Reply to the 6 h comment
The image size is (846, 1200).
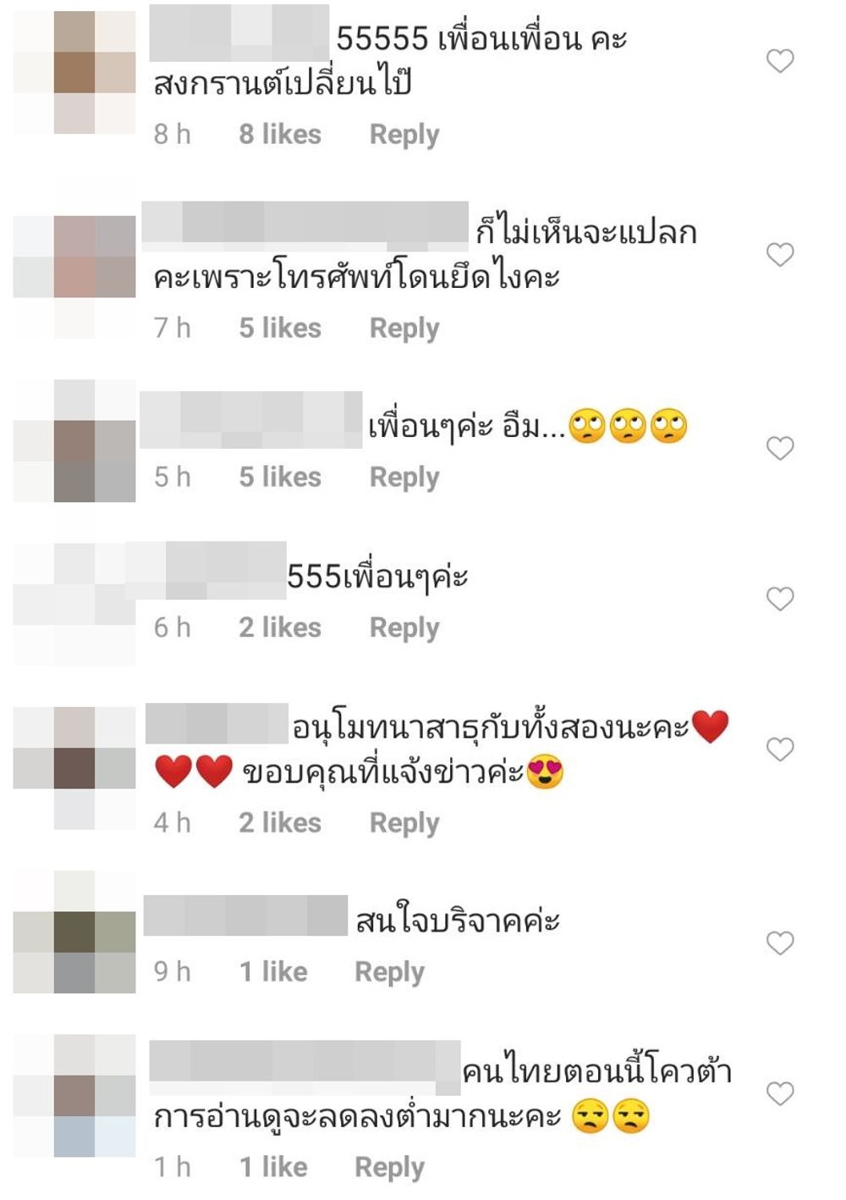tap(404, 628)
